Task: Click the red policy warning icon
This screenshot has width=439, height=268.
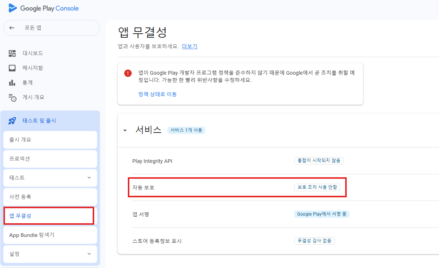Action: point(128,73)
